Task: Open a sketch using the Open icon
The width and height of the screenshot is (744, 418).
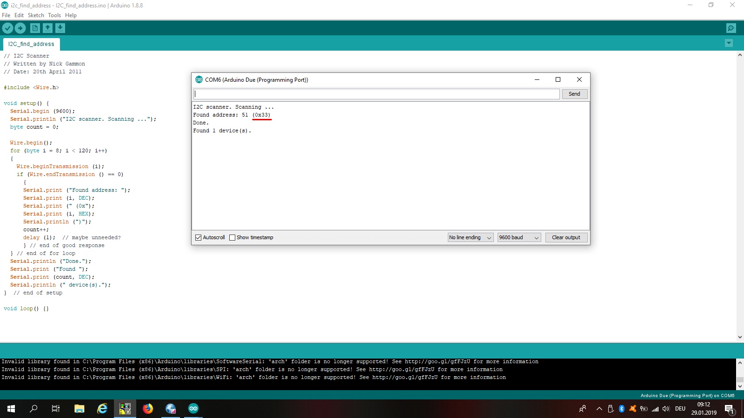Action: (47, 28)
